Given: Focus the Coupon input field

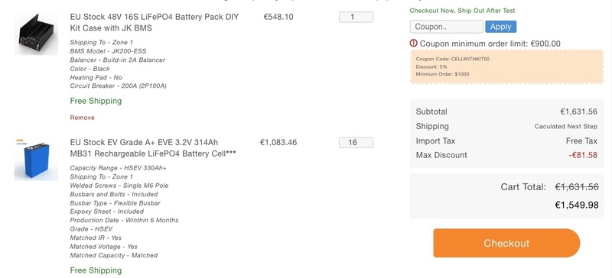Looking at the screenshot, I should click(446, 27).
